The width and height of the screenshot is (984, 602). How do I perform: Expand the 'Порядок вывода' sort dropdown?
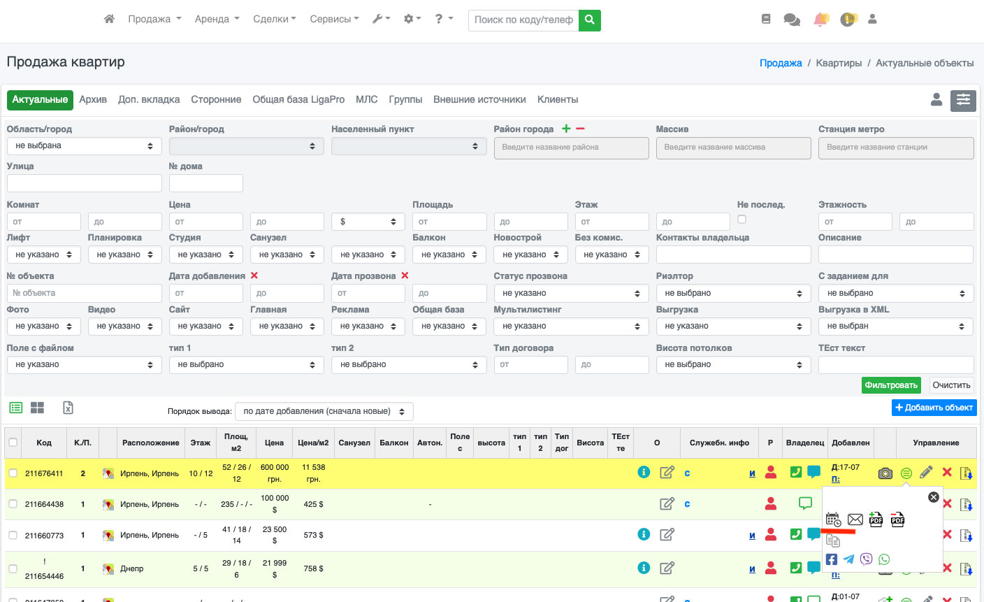(324, 411)
